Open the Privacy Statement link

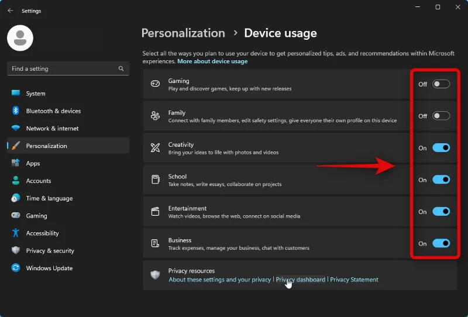coord(354,280)
